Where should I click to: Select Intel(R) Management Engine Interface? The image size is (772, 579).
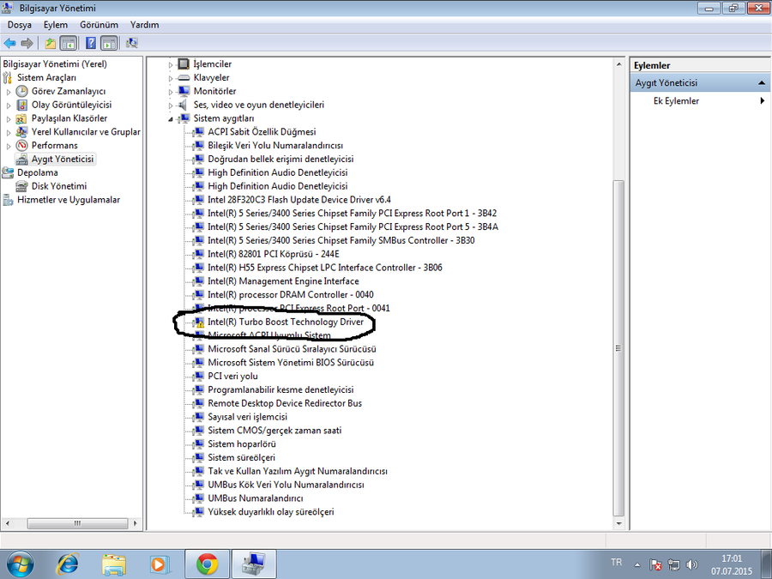point(283,281)
